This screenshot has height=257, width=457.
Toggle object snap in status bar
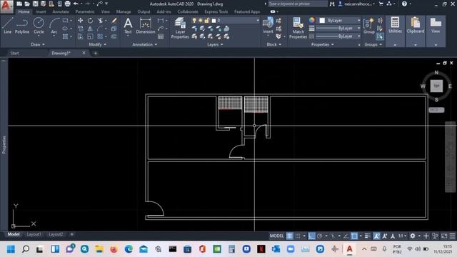tap(354, 236)
